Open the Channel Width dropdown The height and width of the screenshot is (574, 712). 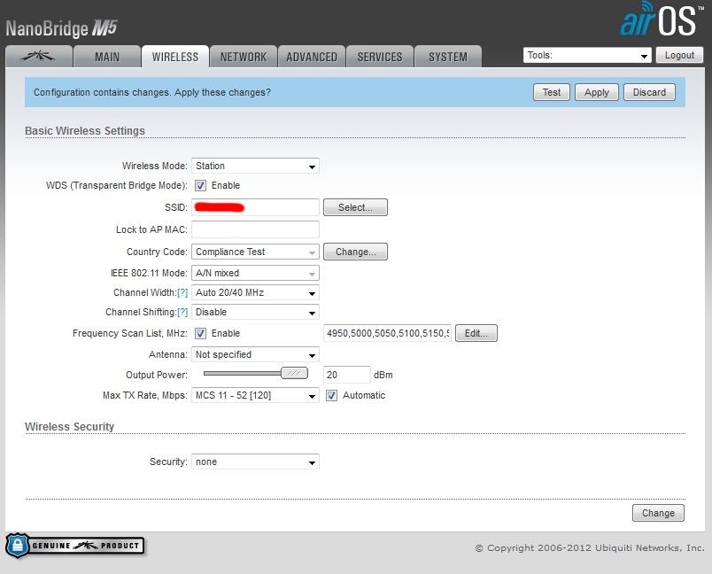coord(255,292)
